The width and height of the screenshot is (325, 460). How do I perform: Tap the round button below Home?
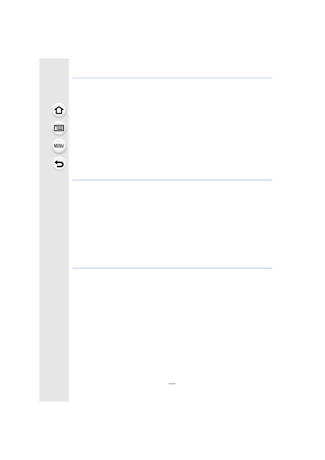click(x=59, y=128)
